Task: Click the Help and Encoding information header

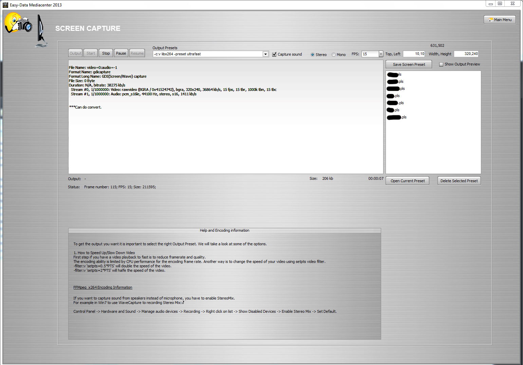Action: tap(224, 230)
